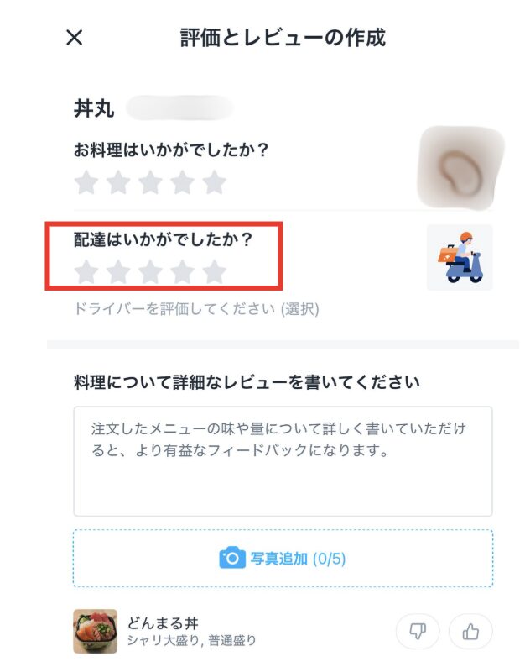Tap thumbs up for どんまる丼
The image size is (525, 667).
(470, 631)
